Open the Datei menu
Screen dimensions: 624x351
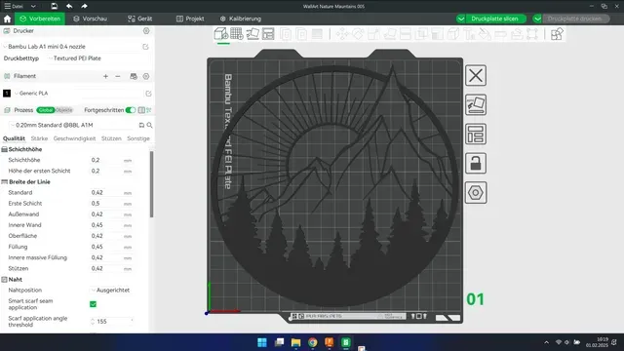pyautogui.click(x=15, y=6)
